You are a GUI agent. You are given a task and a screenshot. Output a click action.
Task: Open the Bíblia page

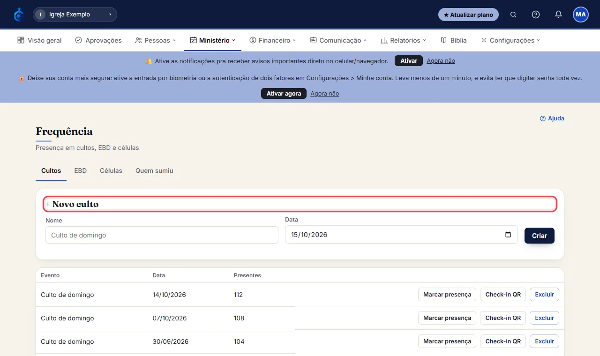point(453,40)
